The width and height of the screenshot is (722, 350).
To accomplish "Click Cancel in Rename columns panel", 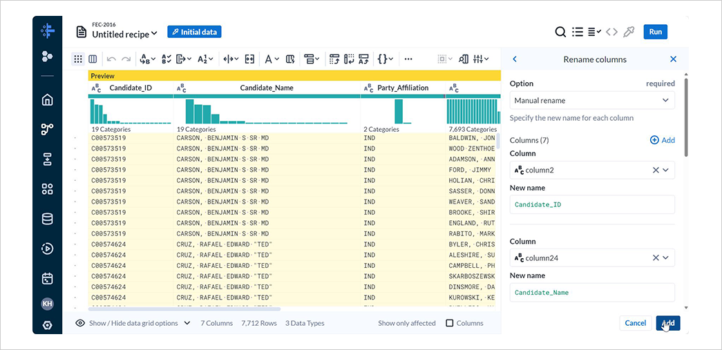I will click(636, 323).
